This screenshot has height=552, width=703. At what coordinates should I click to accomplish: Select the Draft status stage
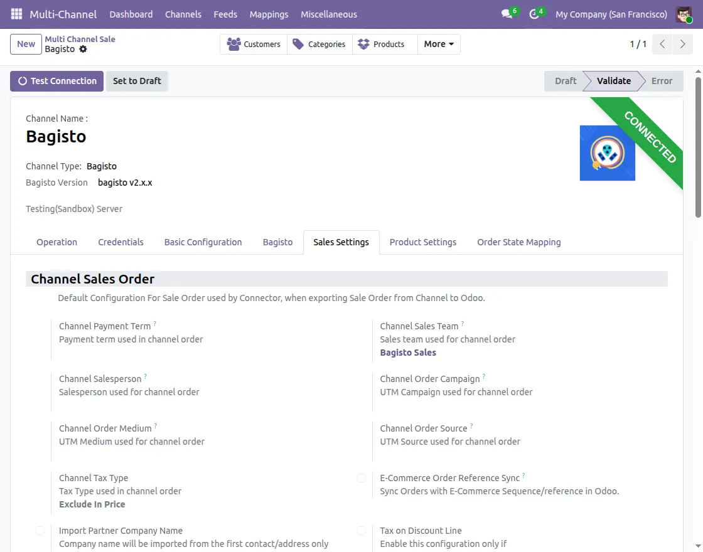coord(566,81)
